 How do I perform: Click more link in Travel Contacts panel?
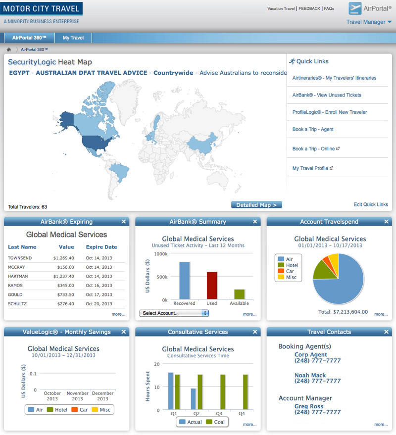pos(381,425)
